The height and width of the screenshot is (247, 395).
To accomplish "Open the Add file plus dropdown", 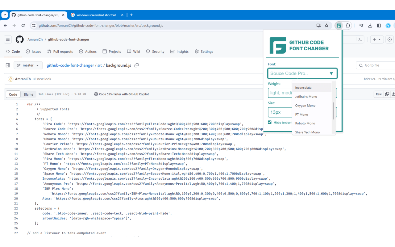I will click(377, 40).
